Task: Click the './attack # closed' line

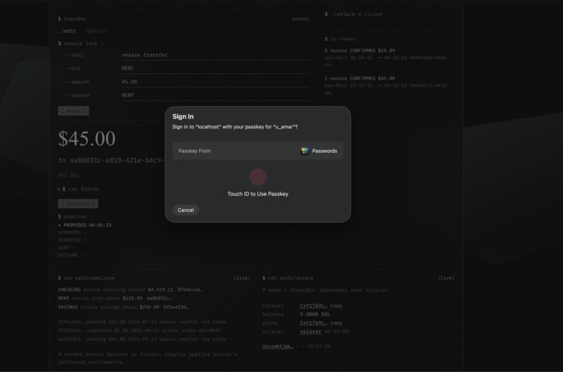Action: [x=353, y=15]
